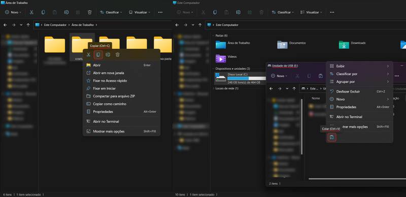Click the paste icon in Unidade de USB window toolbar
This screenshot has width=406, height=197.
point(321,76)
